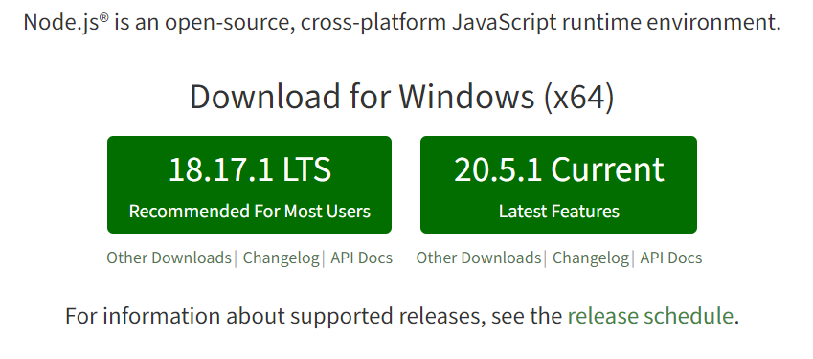The height and width of the screenshot is (359, 813).
Task: View the Changelog for 20.5.1 Current
Action: pyautogui.click(x=591, y=258)
